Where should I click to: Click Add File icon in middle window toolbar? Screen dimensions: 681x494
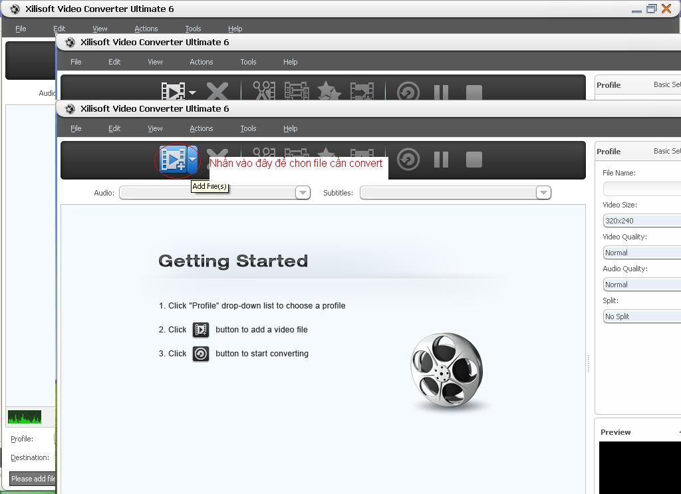tap(173, 92)
